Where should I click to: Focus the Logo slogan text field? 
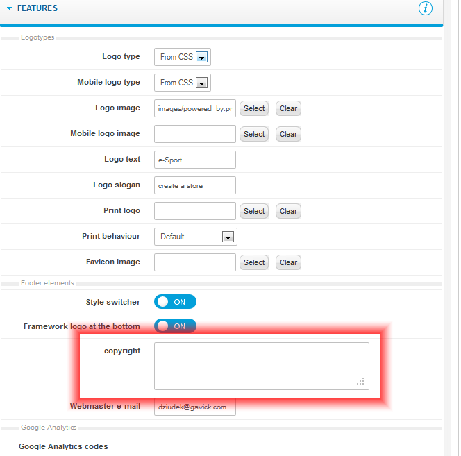(195, 185)
